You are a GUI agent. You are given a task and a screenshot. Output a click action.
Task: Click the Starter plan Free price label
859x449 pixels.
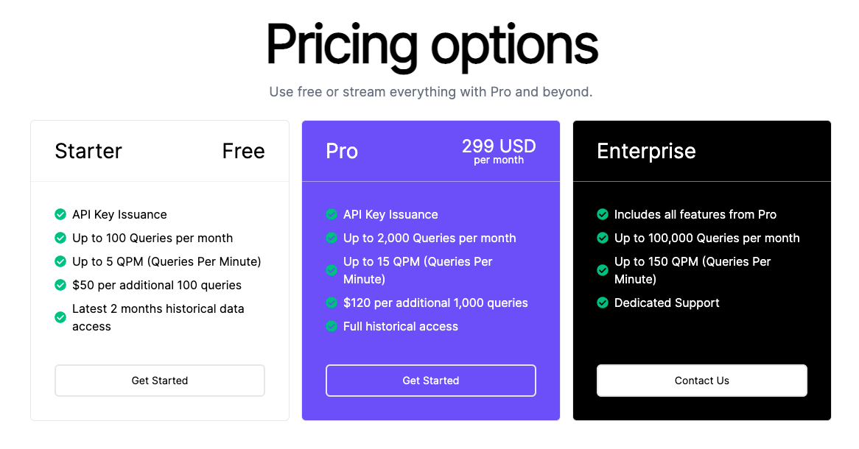[x=243, y=151]
